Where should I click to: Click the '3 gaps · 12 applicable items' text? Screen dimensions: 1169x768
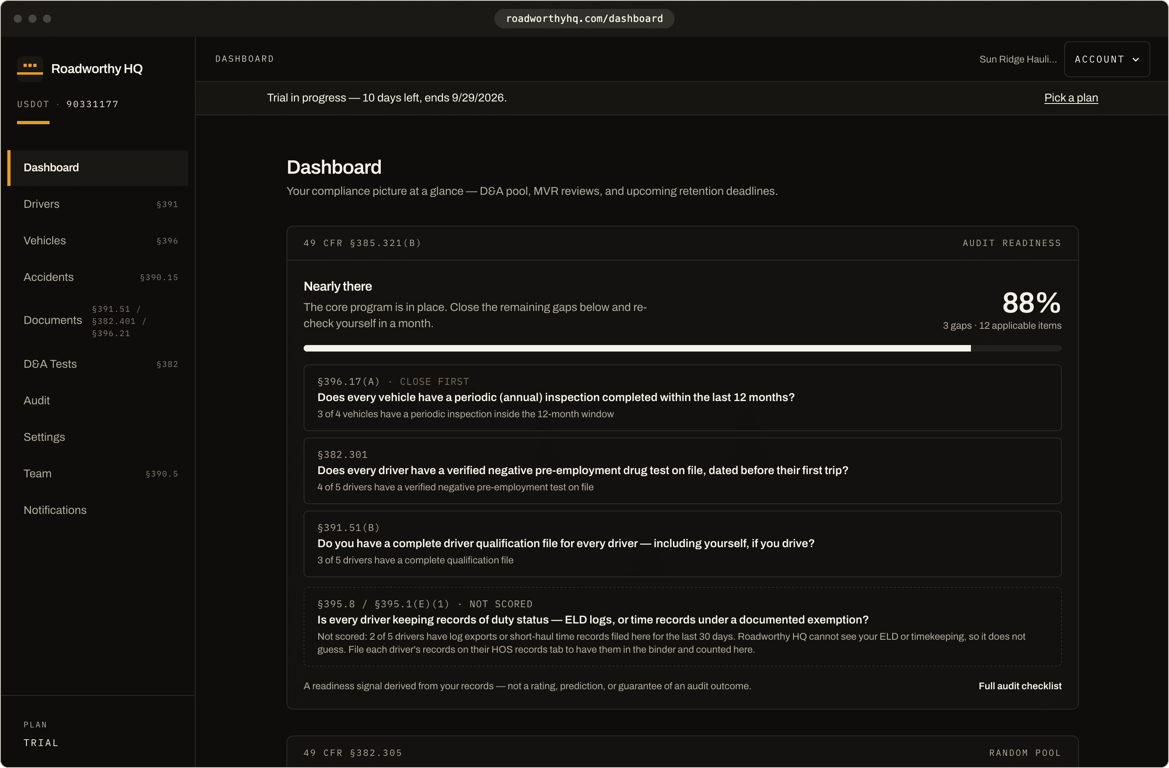click(1002, 326)
